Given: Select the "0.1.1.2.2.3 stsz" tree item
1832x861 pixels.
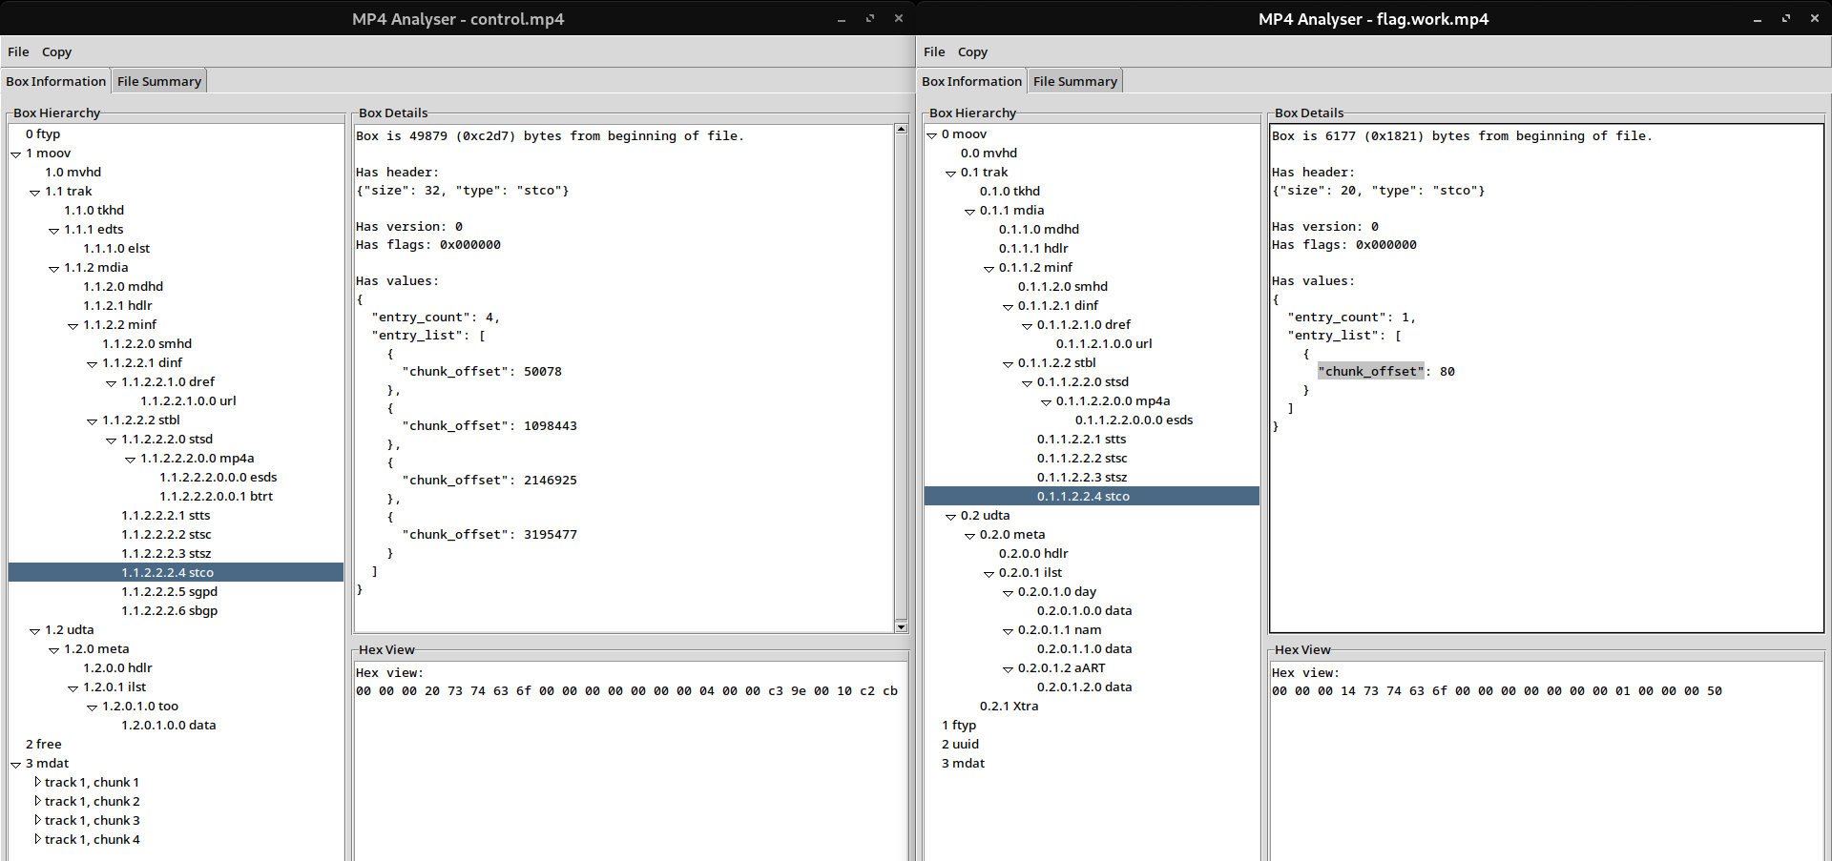Looking at the screenshot, I should tap(1082, 477).
